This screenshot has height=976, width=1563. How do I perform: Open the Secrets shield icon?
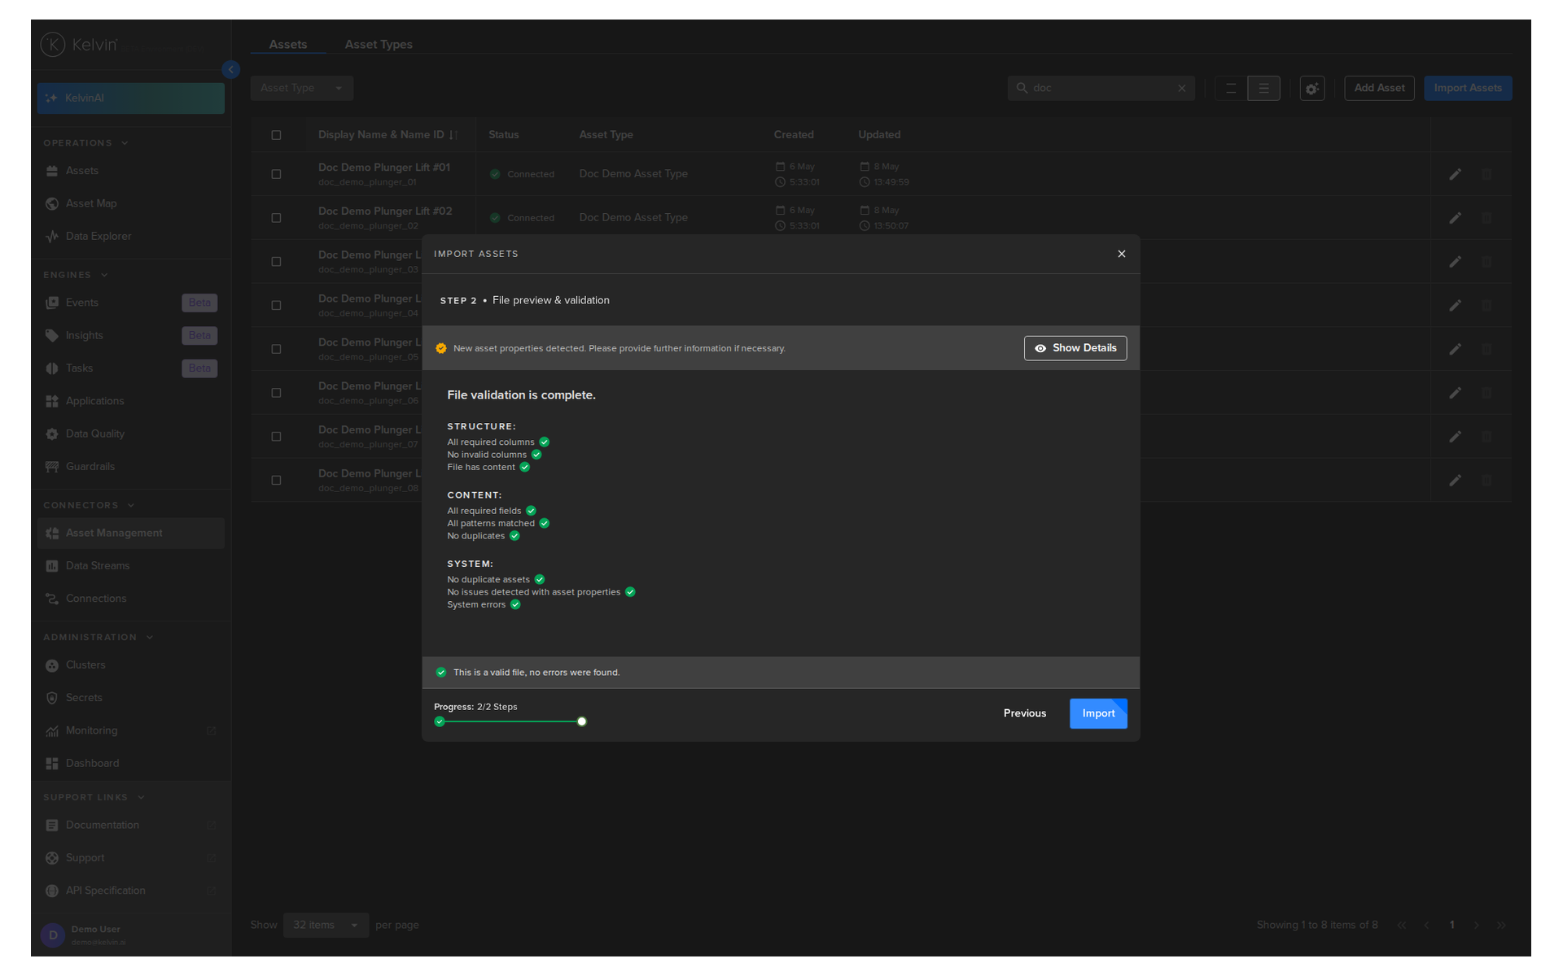(x=52, y=698)
